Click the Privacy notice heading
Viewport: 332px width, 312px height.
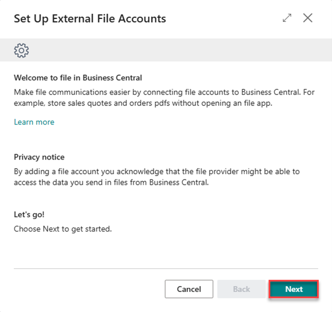[x=39, y=157]
